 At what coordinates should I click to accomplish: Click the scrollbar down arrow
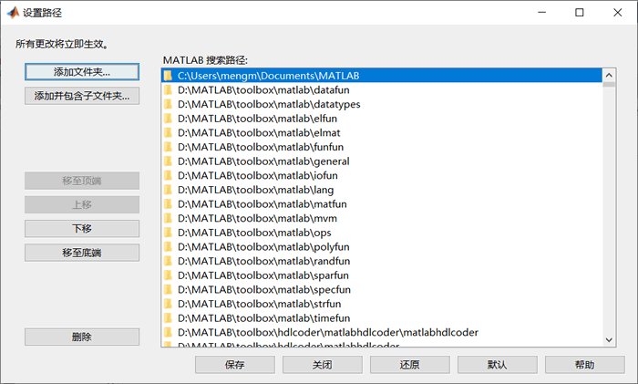609,340
